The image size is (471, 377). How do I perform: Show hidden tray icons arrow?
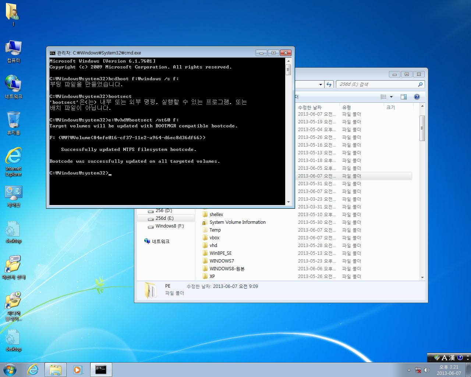click(409, 370)
